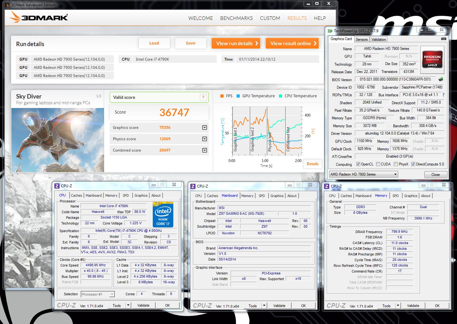Click View run details button
Image resolution: width=457 pixels, height=324 pixels.
tap(236, 43)
